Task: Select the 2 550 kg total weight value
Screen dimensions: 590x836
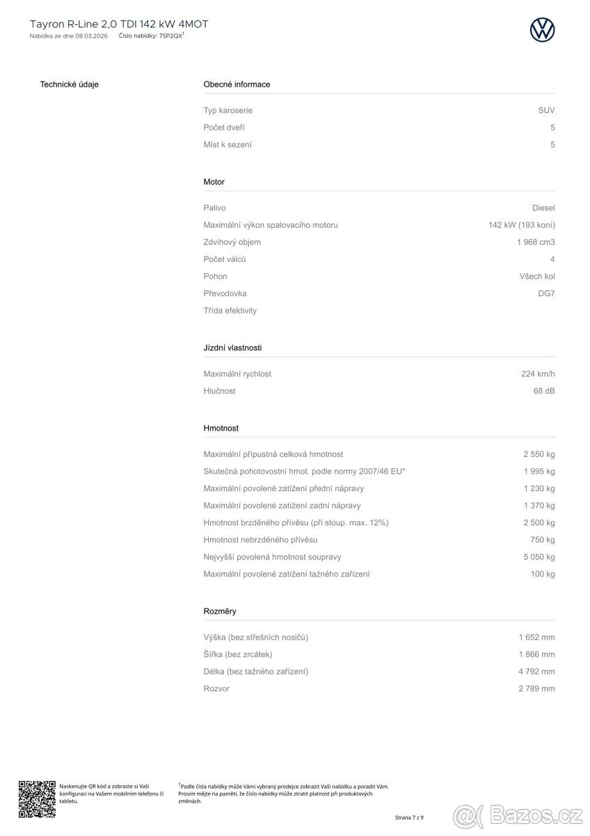Action: (x=539, y=454)
